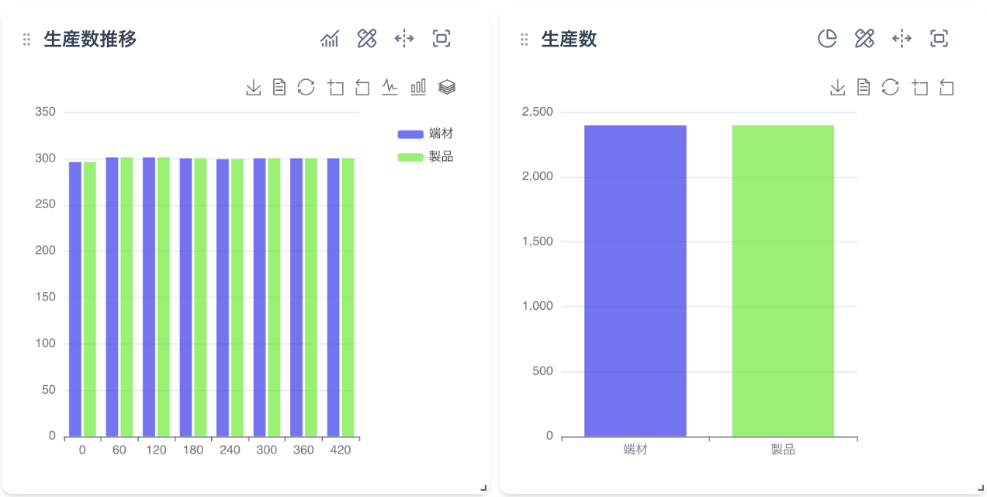Refresh the 生産数 chart with restore icon
This screenshot has width=987, height=497.
[x=890, y=87]
